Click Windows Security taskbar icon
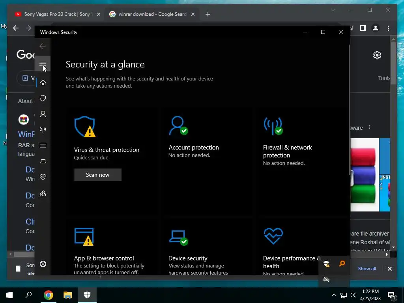 point(87,295)
